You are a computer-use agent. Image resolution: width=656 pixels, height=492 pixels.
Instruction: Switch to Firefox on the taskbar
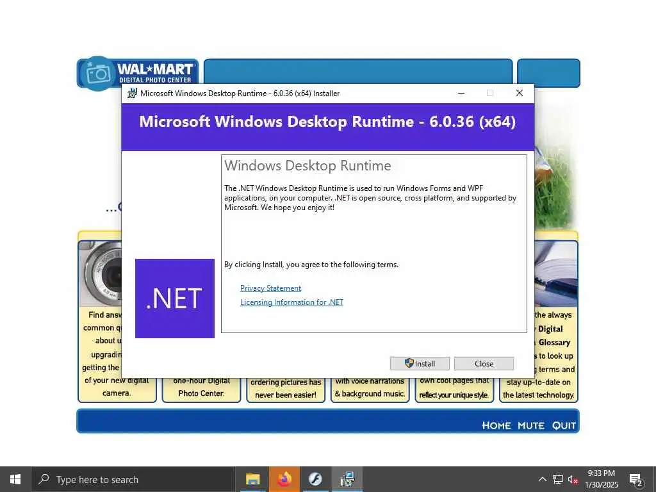coord(284,479)
